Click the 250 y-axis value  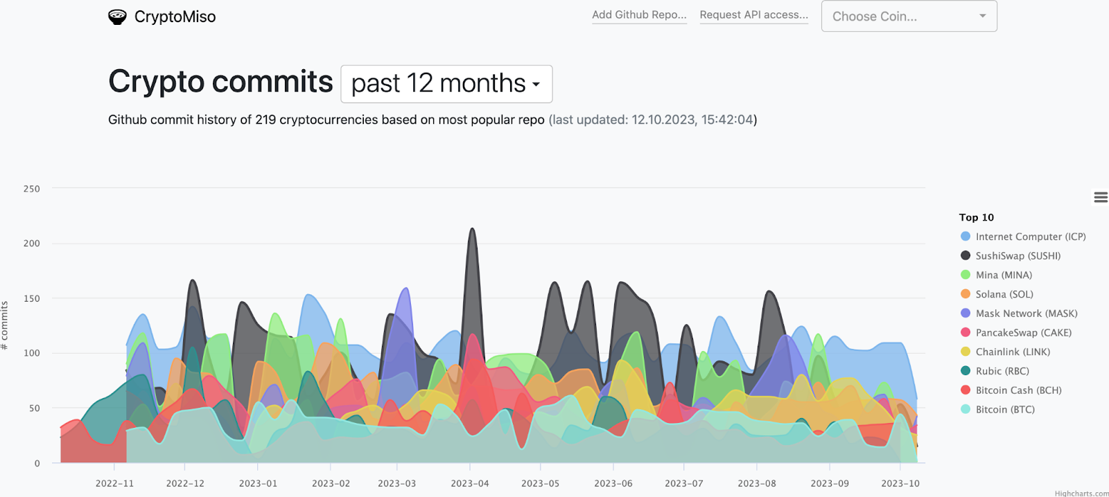(x=31, y=188)
